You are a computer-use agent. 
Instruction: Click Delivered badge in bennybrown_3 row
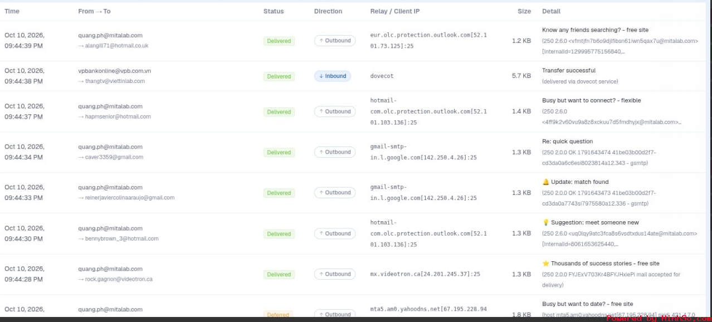(279, 234)
